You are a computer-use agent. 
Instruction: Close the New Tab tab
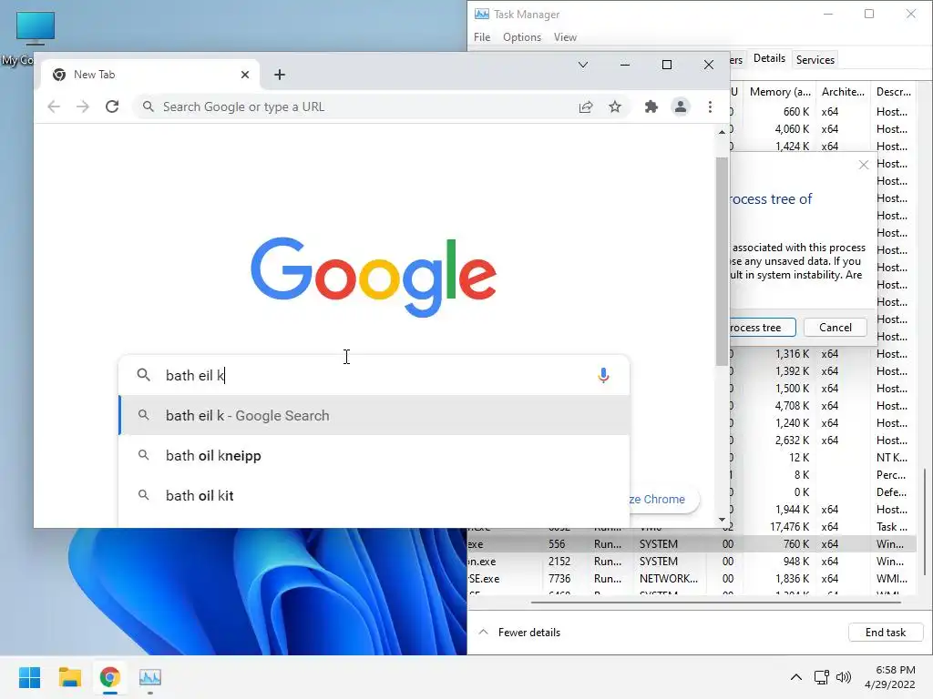coord(244,75)
